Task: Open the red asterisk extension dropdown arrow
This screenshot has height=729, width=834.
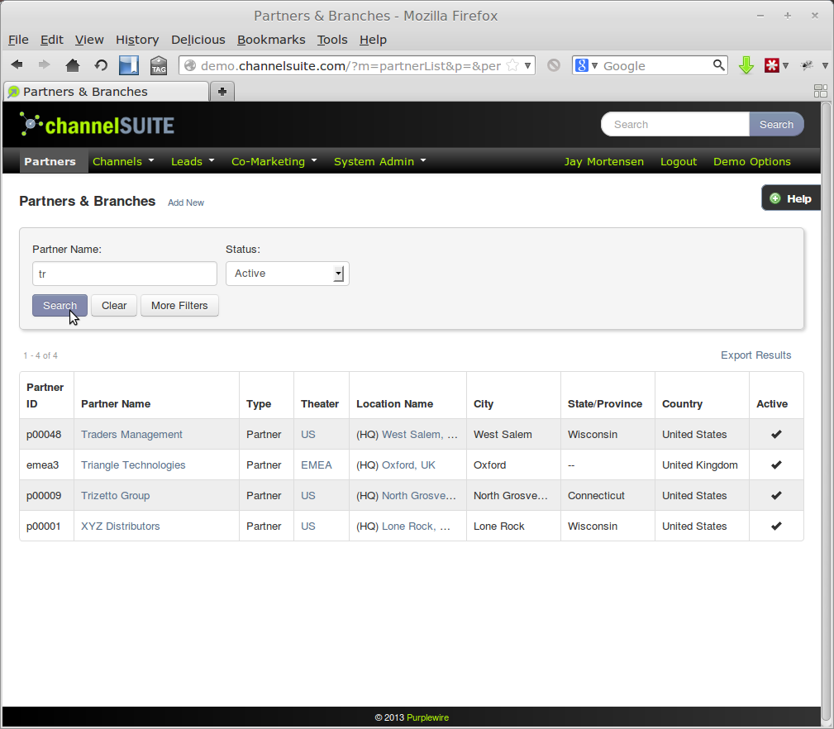Action: (785, 65)
